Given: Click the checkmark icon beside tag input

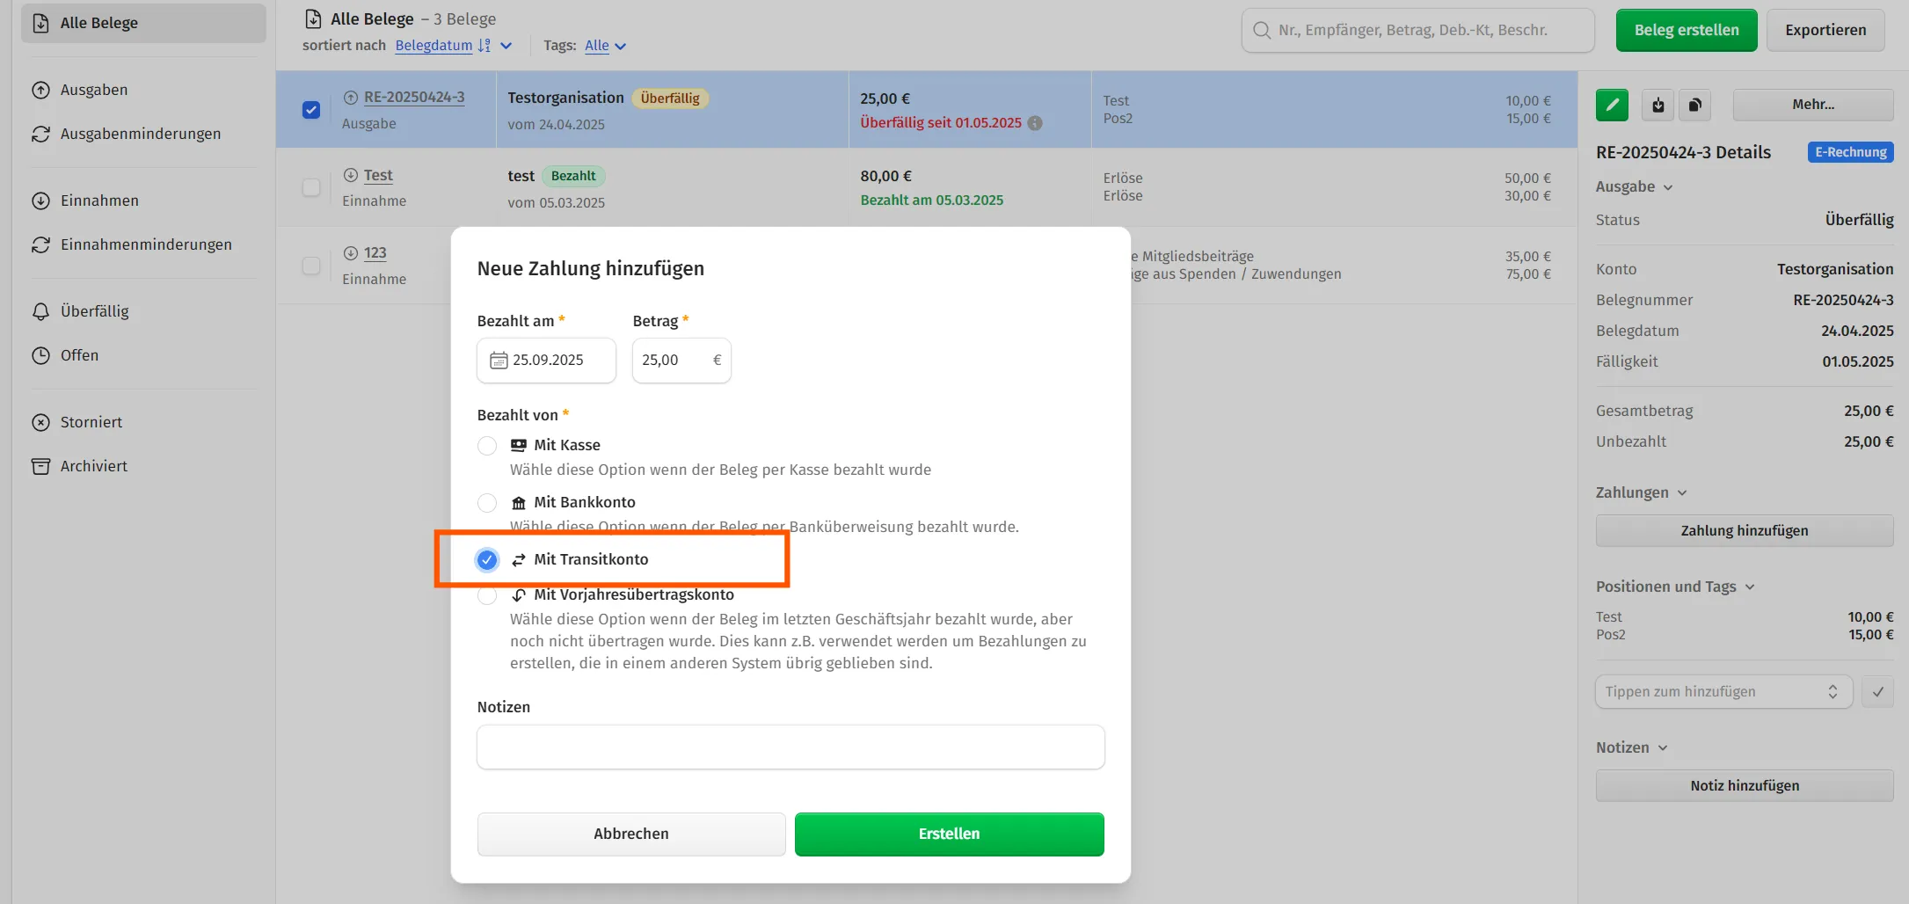Looking at the screenshot, I should point(1877,692).
